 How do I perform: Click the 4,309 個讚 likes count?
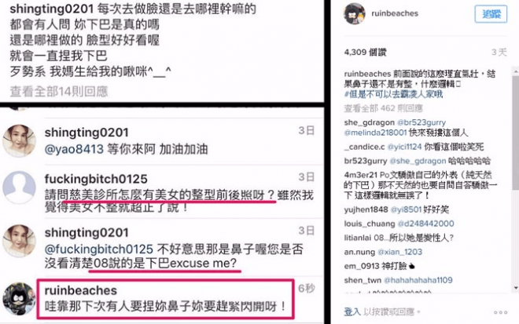(365, 53)
